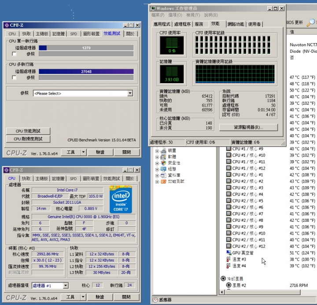Switch to 服務 tab in Task Manager

coord(199,24)
